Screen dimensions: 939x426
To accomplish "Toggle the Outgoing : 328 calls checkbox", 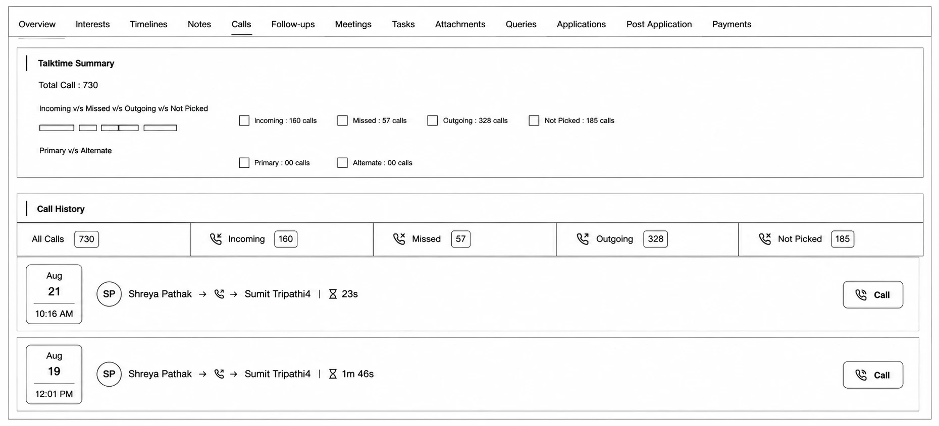I will (x=433, y=120).
